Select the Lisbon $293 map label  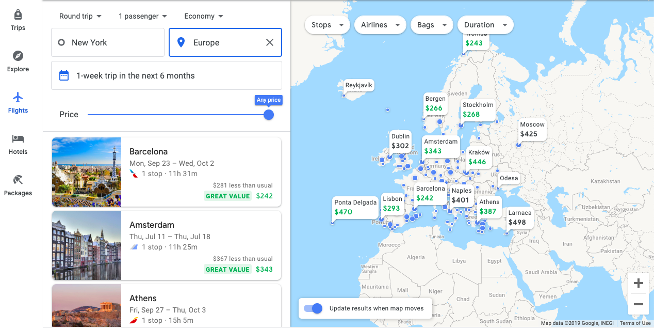pos(393,204)
